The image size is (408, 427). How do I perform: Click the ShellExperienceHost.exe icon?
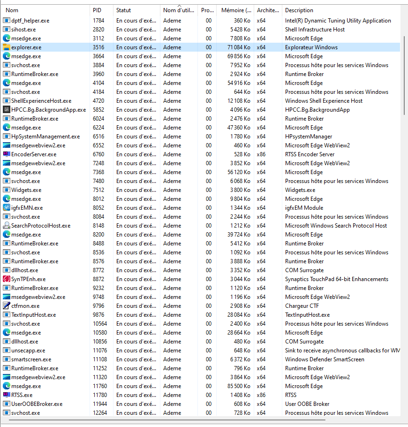point(6,101)
